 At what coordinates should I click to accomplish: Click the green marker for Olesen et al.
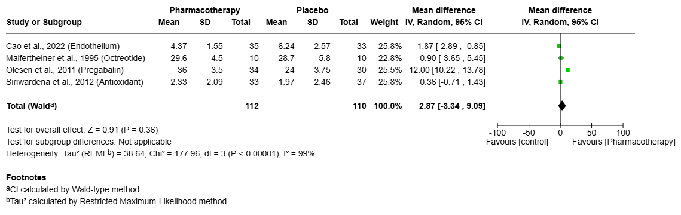click(567, 70)
